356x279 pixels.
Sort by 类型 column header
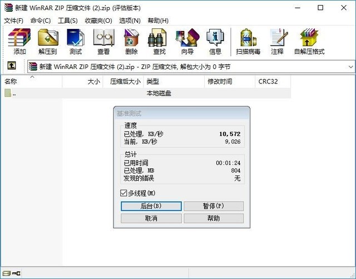click(x=174, y=82)
